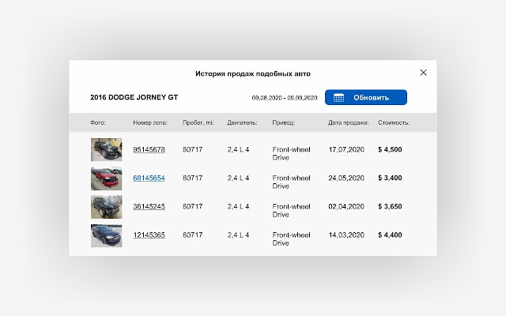This screenshot has height=316, width=506.
Task: View thumbnail for lot 36145245
Action: (107, 207)
